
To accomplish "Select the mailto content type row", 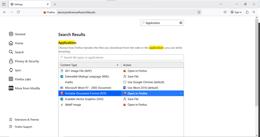I will (x=121, y=82).
